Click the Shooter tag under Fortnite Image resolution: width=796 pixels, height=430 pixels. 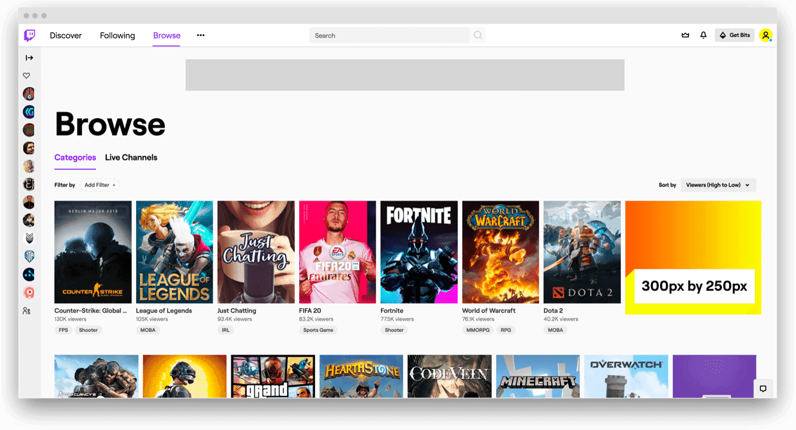[394, 330]
